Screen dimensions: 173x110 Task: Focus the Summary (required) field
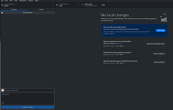click(29, 90)
